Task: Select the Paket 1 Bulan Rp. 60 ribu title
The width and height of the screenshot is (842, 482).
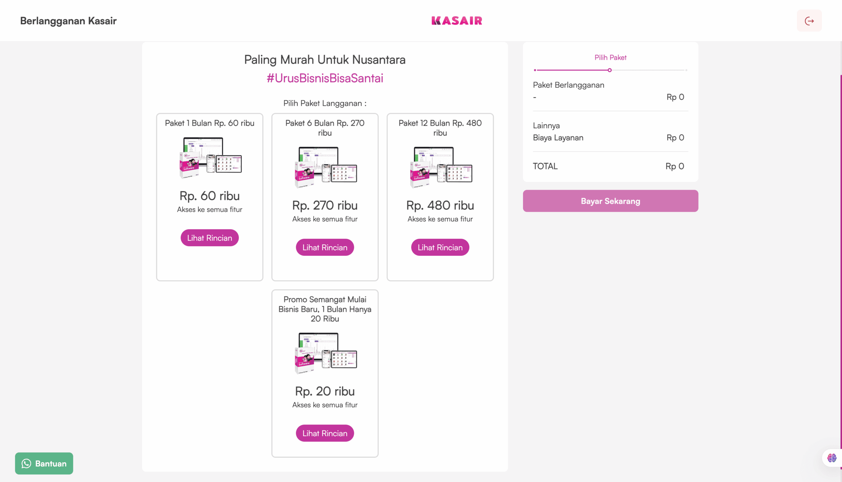Action: tap(210, 123)
